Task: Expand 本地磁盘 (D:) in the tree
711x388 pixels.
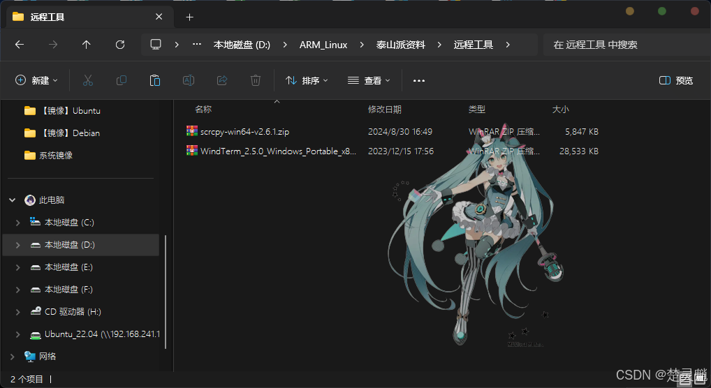Action: click(x=17, y=245)
